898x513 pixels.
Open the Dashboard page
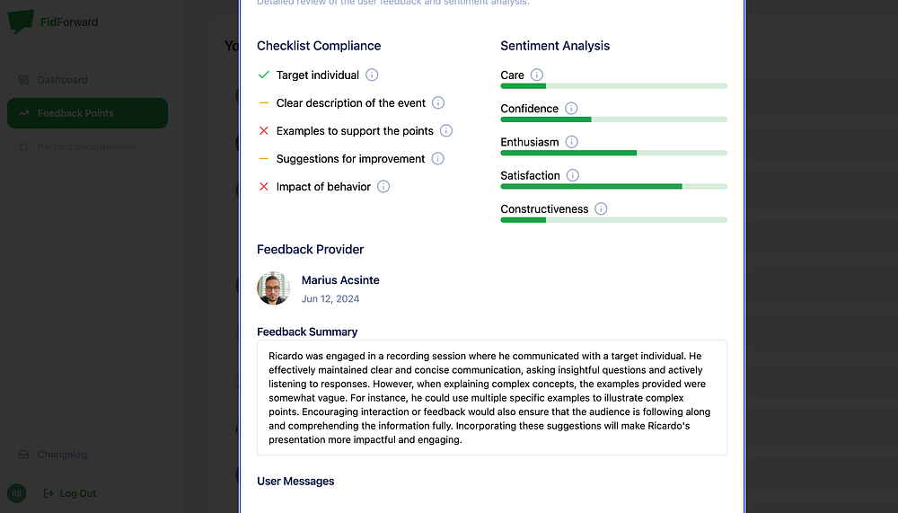(62, 80)
